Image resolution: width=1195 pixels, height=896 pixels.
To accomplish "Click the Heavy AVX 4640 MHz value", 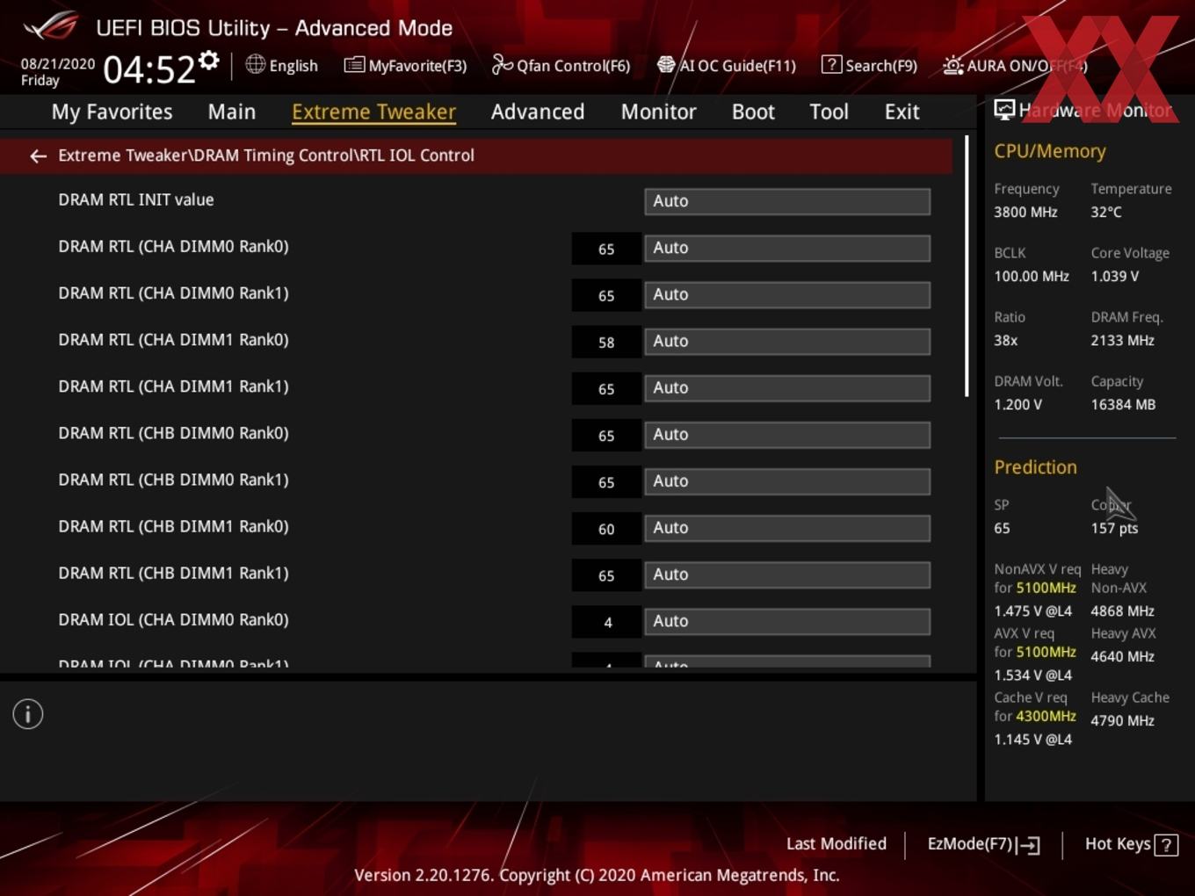I will (x=1122, y=656).
